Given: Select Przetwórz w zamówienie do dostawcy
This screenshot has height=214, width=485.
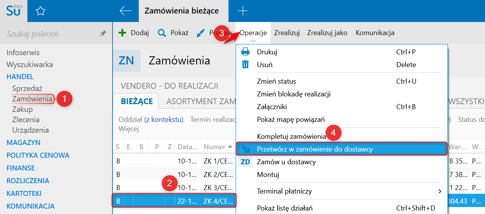Looking at the screenshot, I should coord(342,149).
